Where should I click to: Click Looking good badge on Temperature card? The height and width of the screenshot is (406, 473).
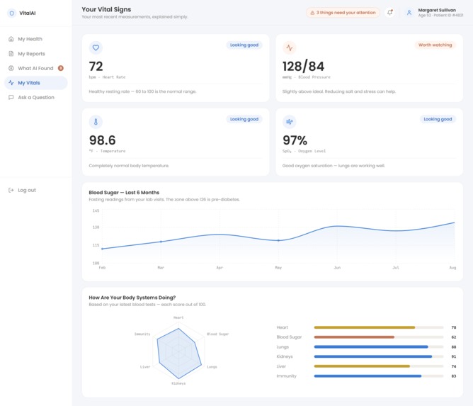tap(244, 119)
